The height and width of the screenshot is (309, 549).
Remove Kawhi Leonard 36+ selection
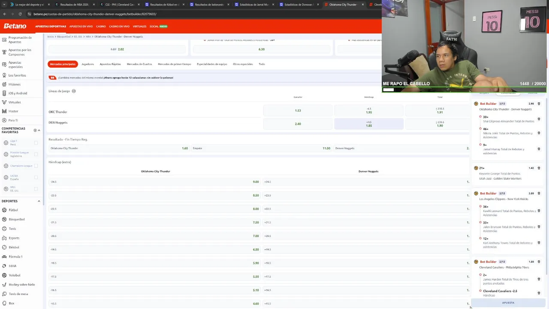pyautogui.click(x=539, y=211)
